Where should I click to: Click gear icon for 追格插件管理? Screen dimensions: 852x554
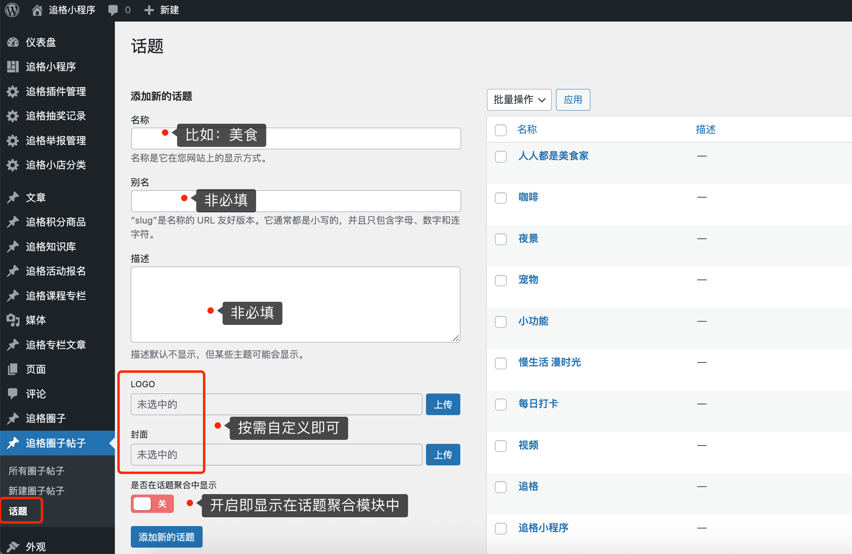click(13, 91)
